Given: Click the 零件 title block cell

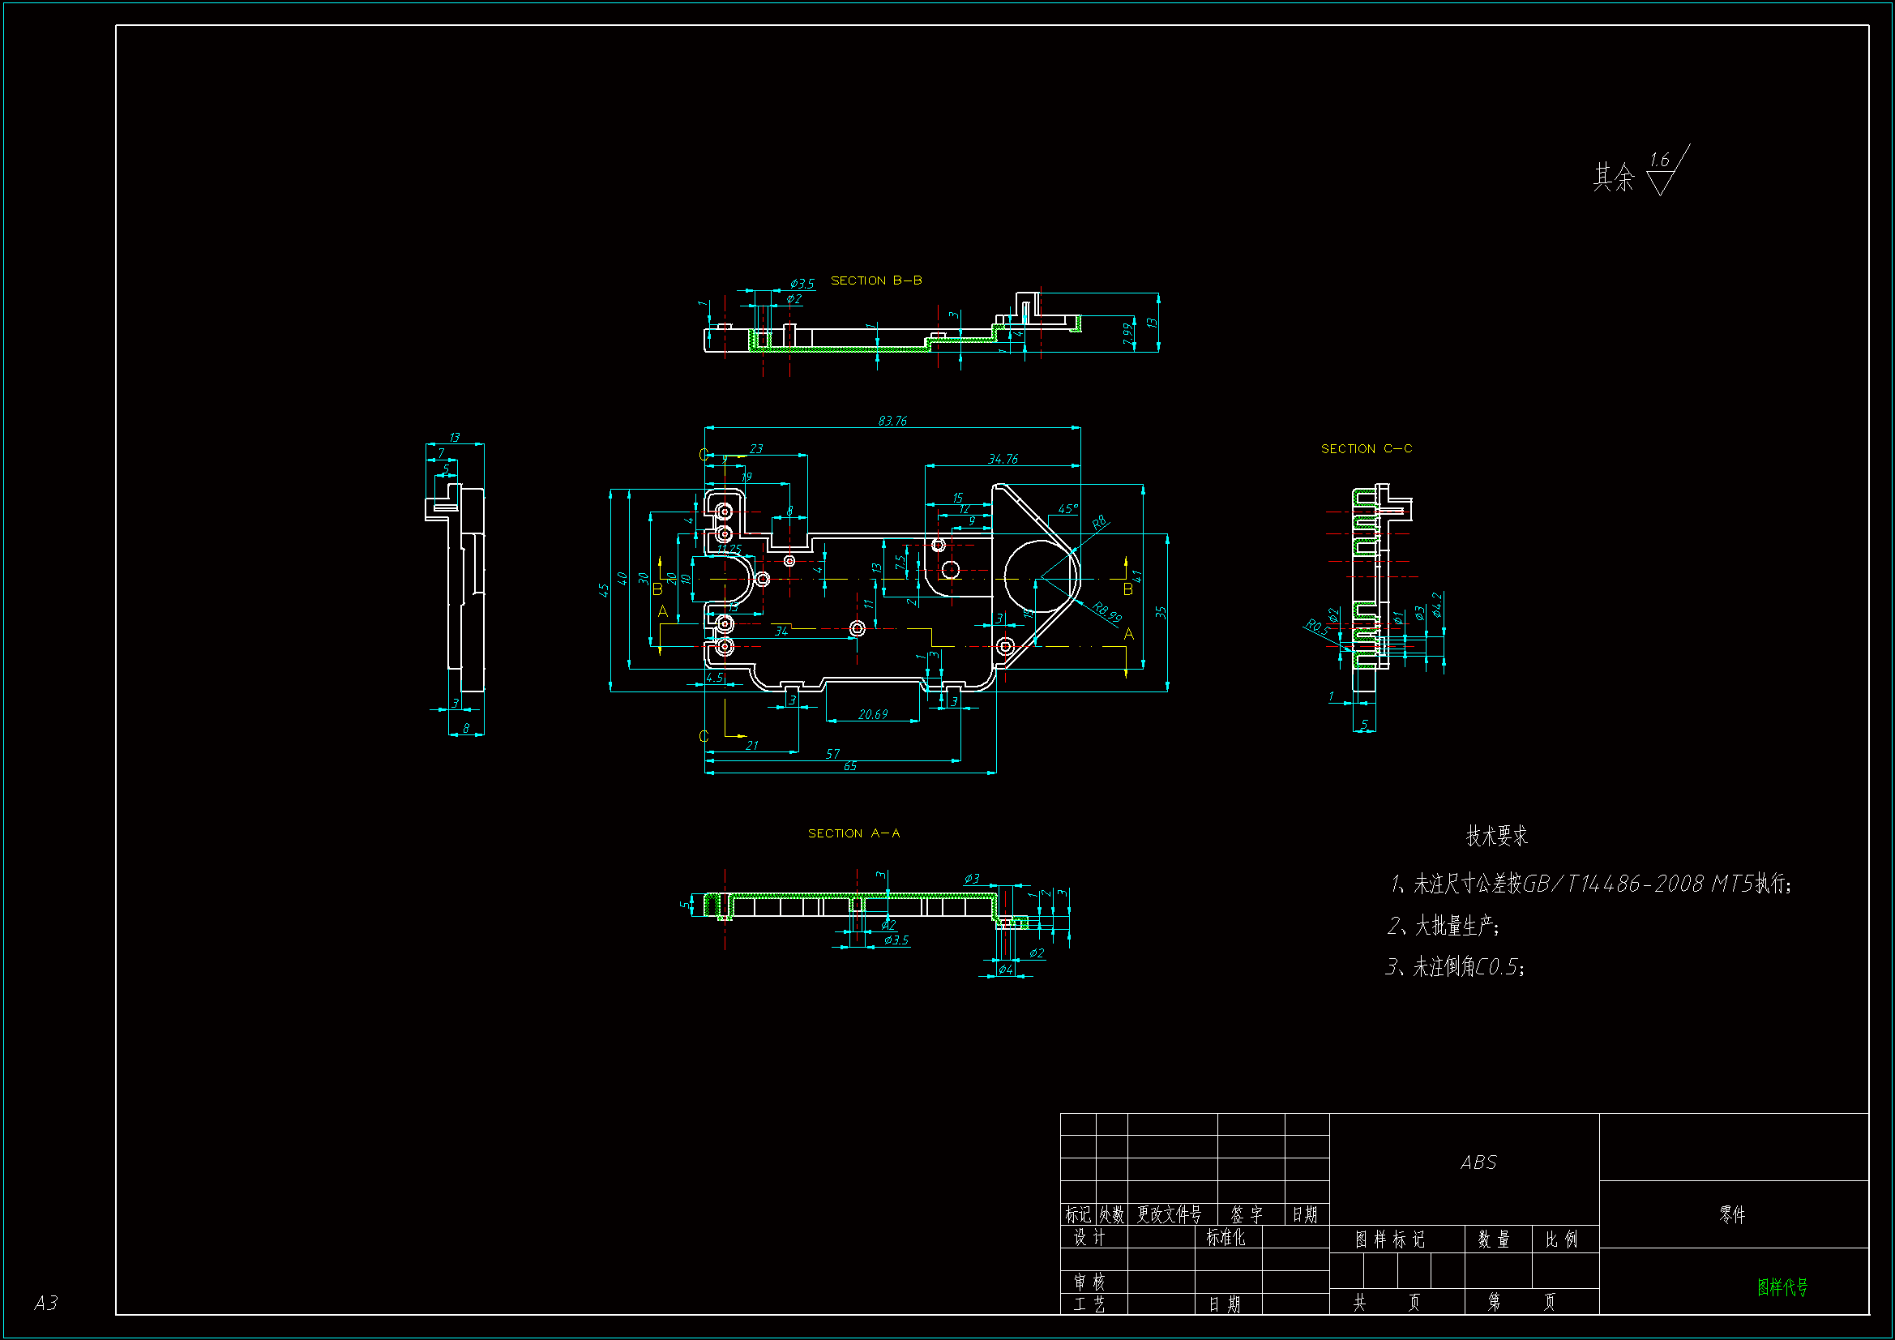Looking at the screenshot, I should coord(1731,1214).
